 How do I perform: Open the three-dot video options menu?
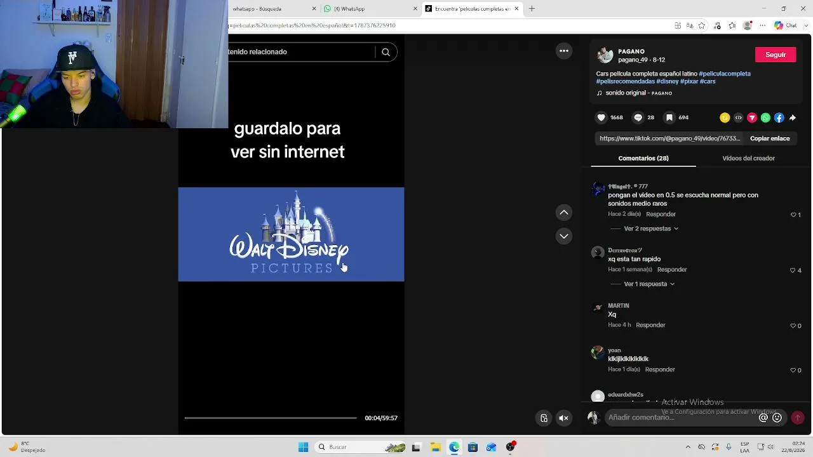coord(564,51)
